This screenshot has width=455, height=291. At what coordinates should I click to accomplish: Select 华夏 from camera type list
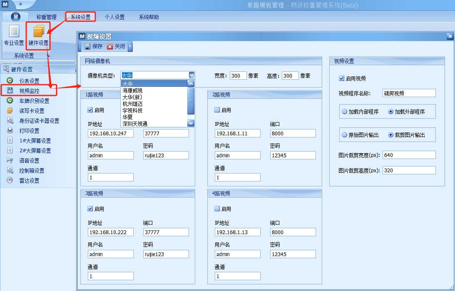point(127,117)
